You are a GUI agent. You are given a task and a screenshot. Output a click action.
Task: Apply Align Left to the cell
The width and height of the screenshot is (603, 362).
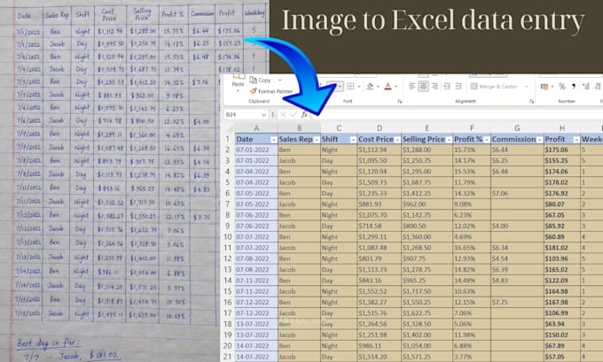tap(411, 87)
